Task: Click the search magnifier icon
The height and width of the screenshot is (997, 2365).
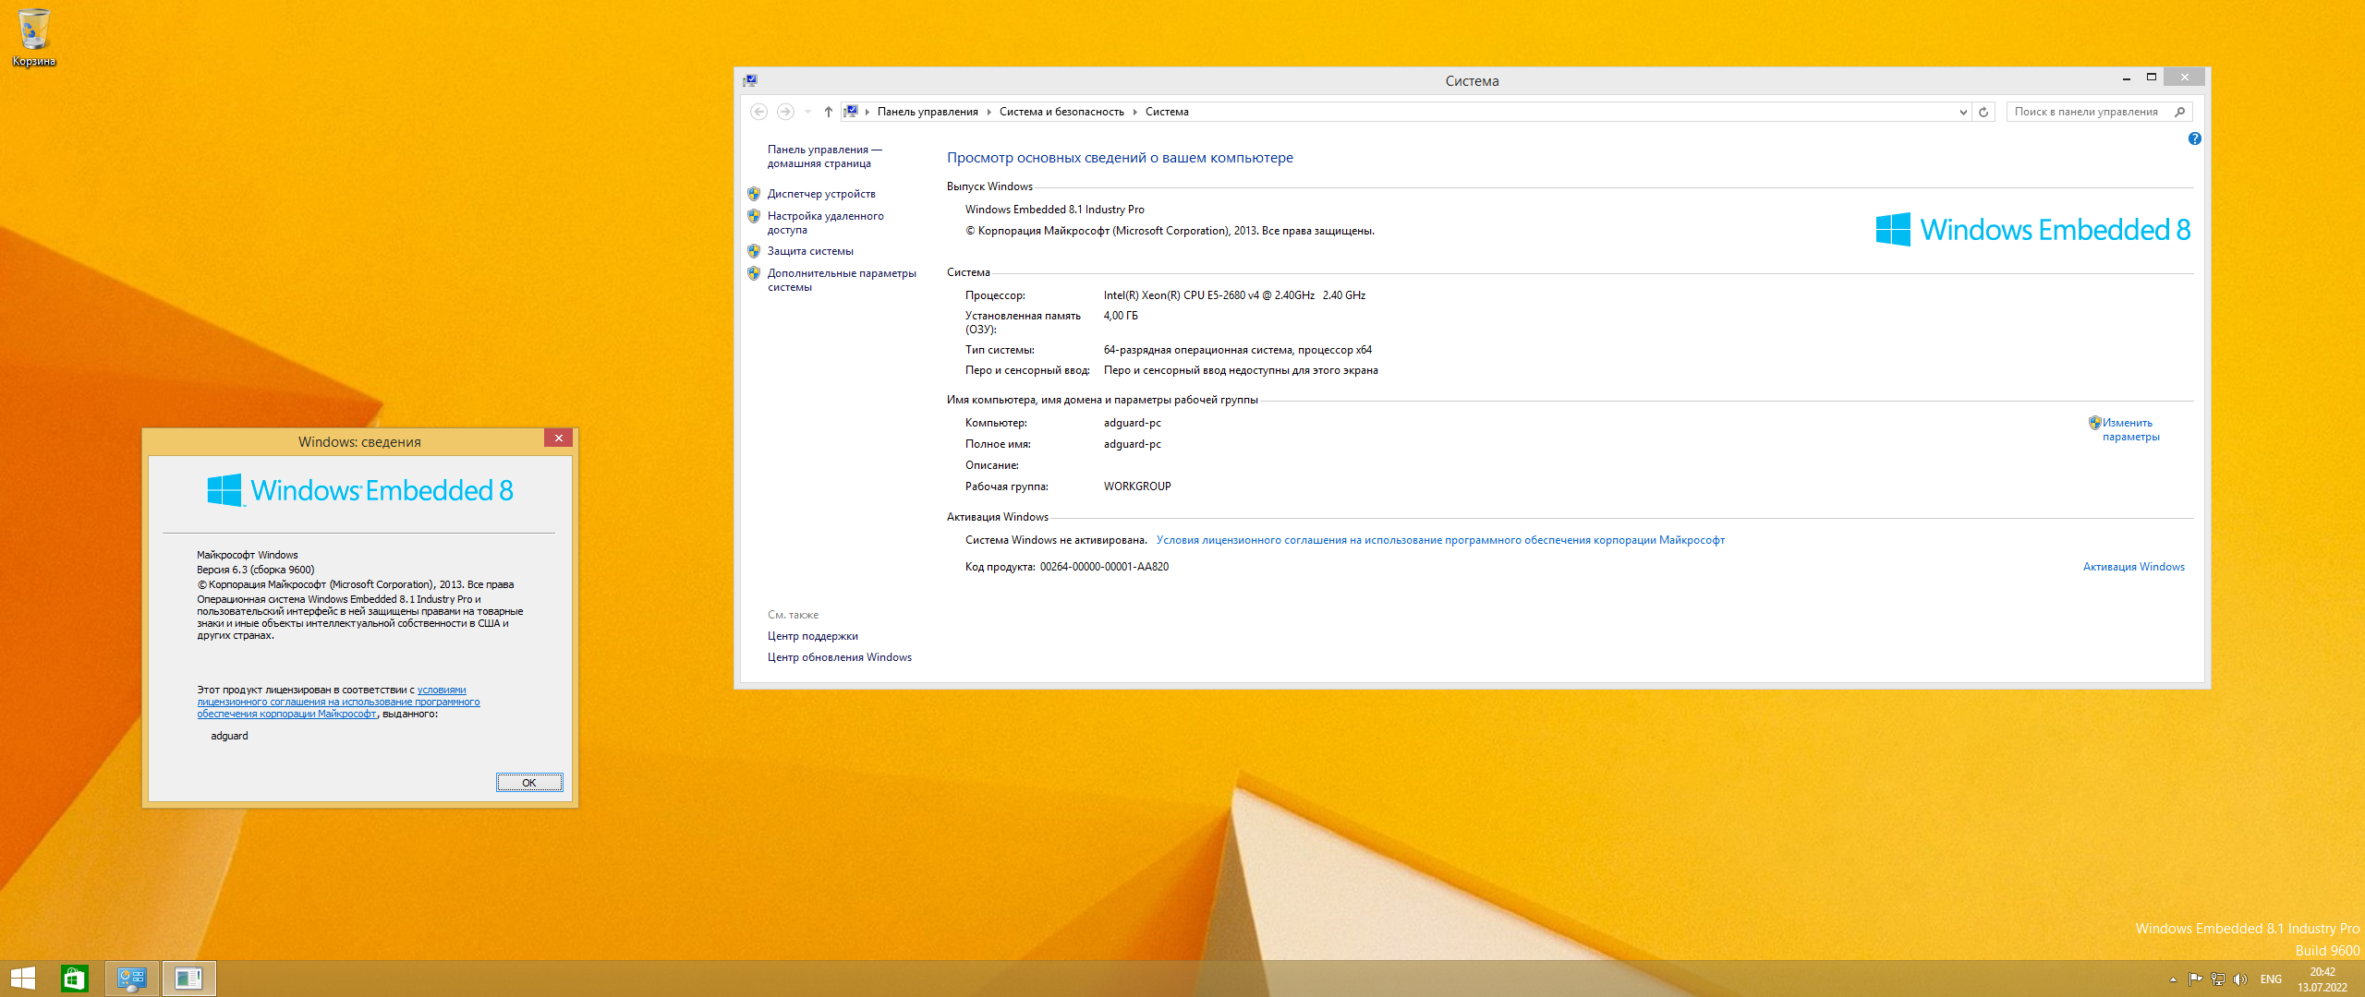Action: (x=2179, y=112)
